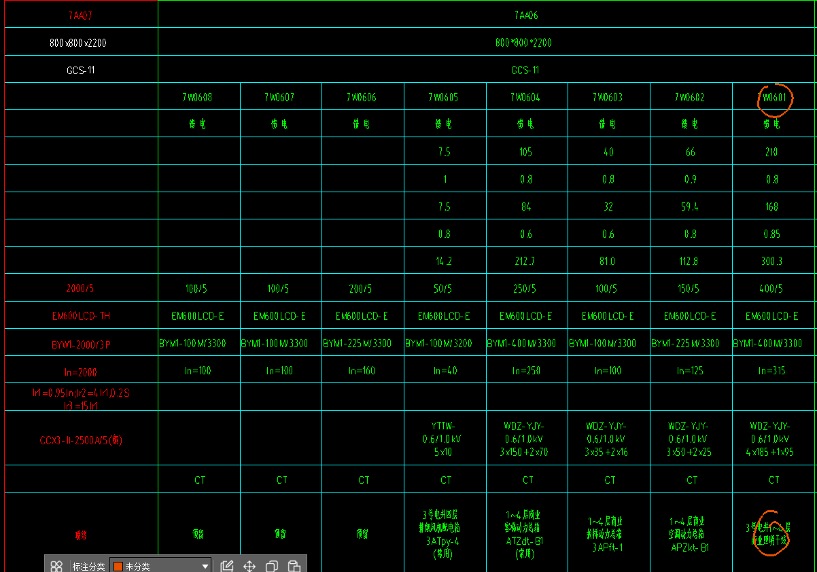This screenshot has height=572, width=817.
Task: Click the setting In=160
Action: (x=362, y=371)
